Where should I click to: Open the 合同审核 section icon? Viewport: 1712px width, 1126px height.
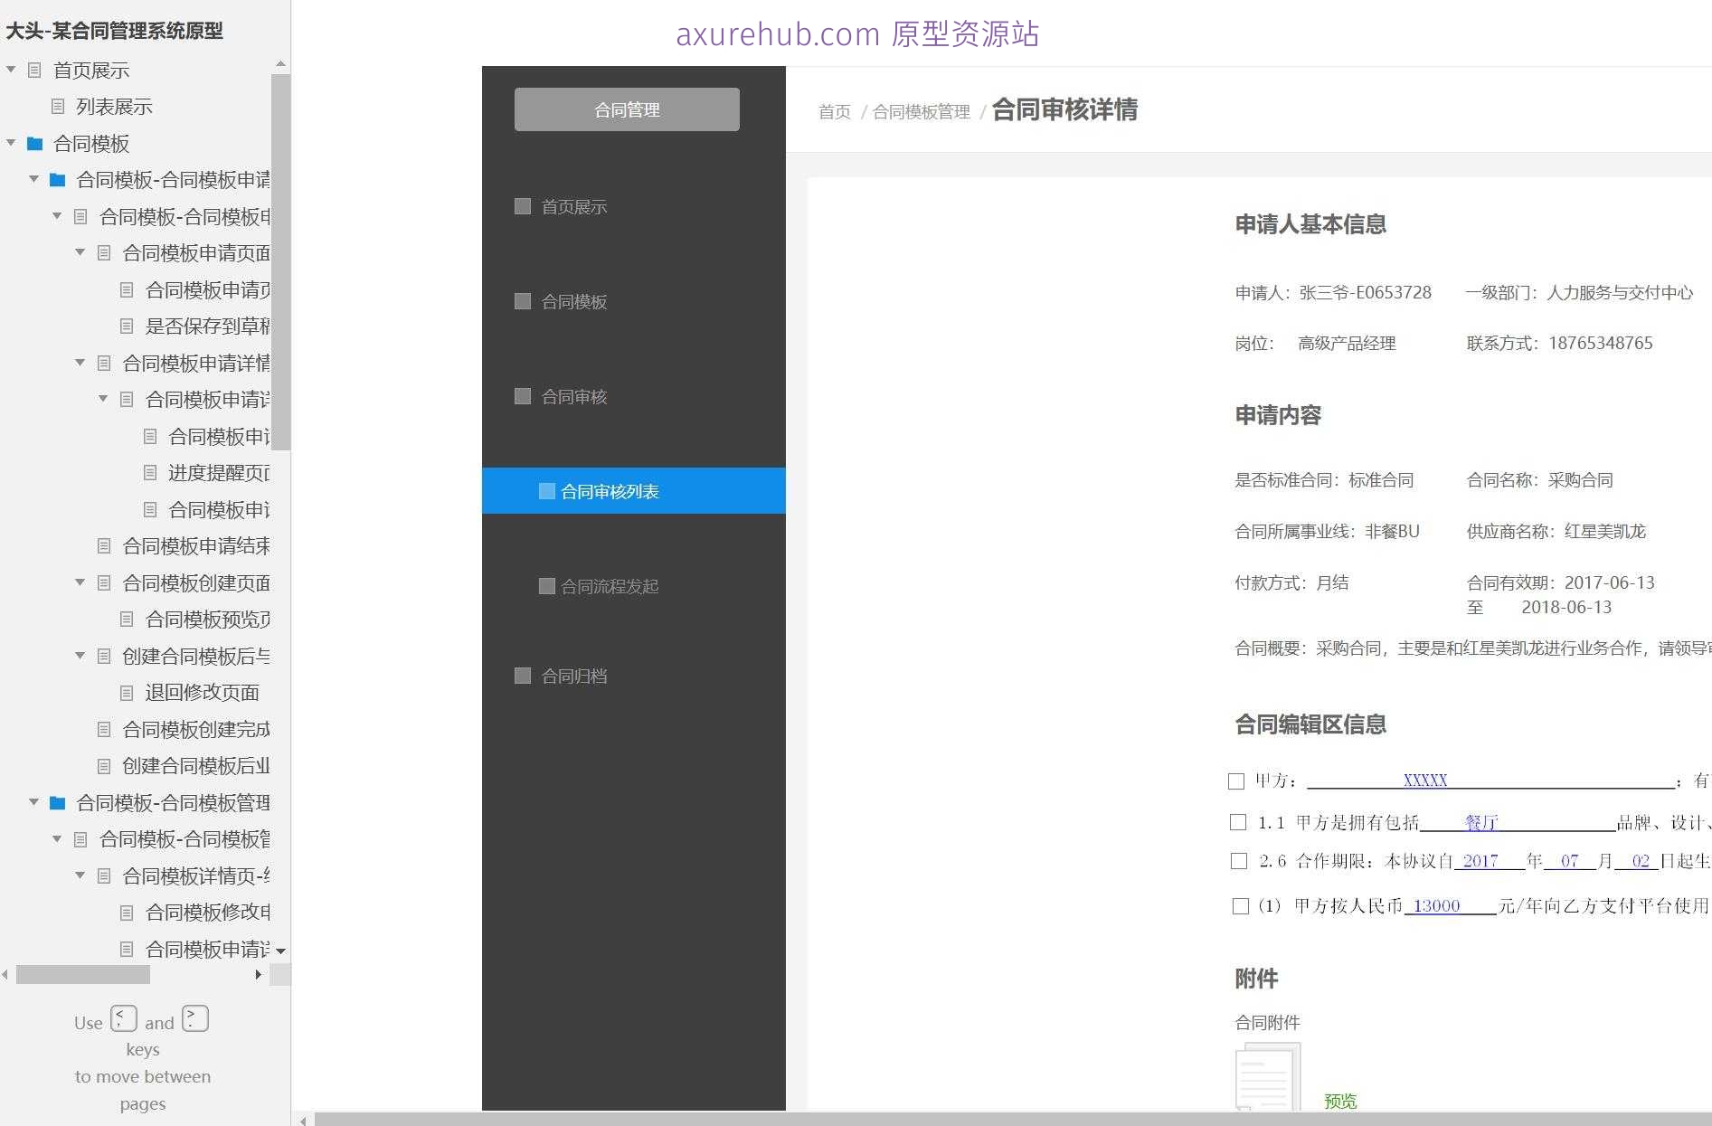(x=521, y=396)
